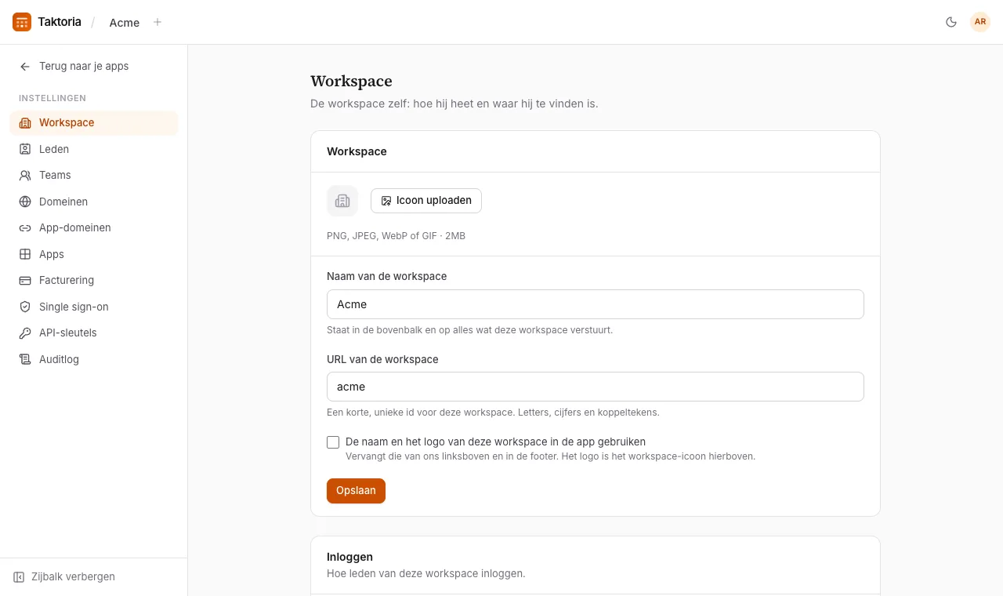Click the Teams people icon
This screenshot has height=596, width=1003.
25,176
